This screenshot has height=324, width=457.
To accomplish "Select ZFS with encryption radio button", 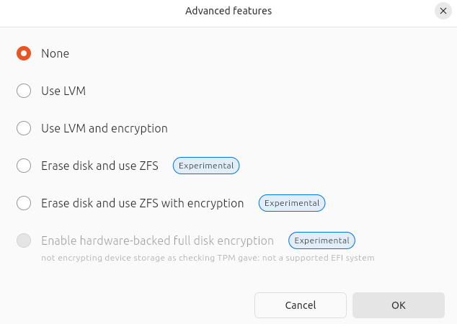I will (24, 203).
